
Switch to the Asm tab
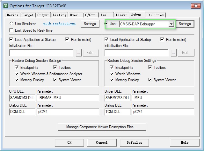click(x=106, y=15)
